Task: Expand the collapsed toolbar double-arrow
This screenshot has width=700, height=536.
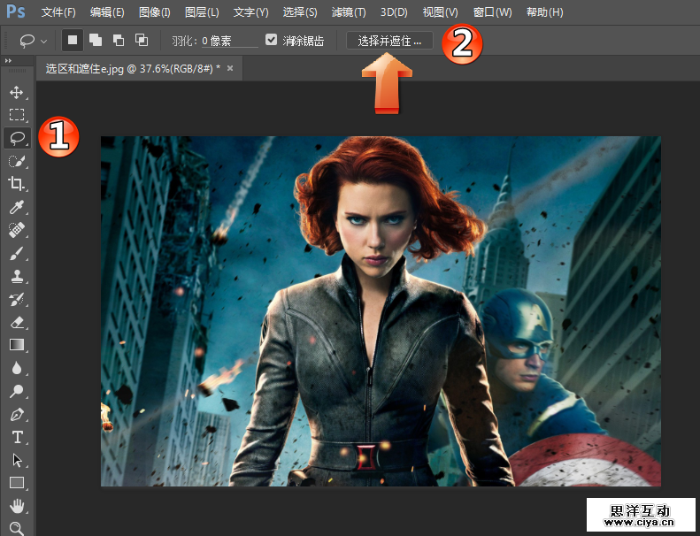Action: click(x=9, y=61)
